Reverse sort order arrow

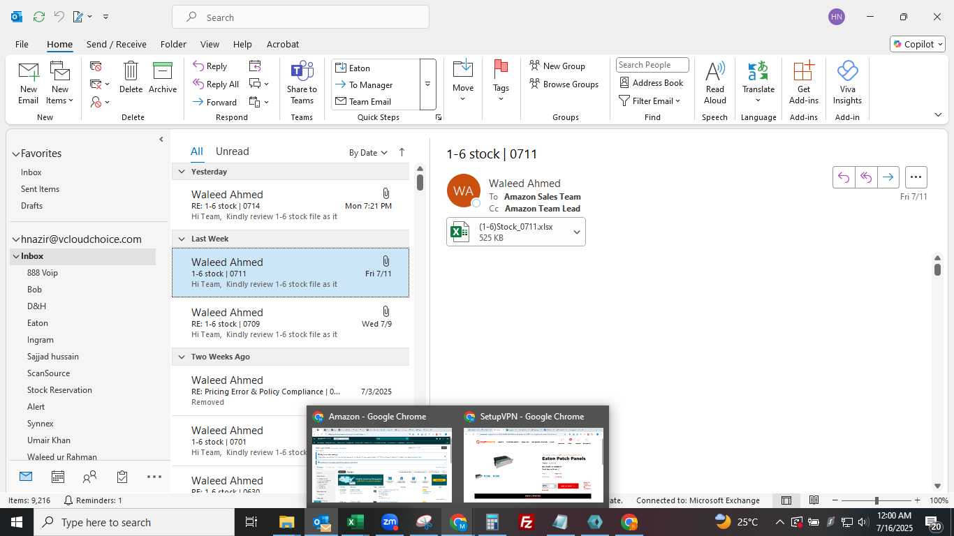tap(402, 152)
